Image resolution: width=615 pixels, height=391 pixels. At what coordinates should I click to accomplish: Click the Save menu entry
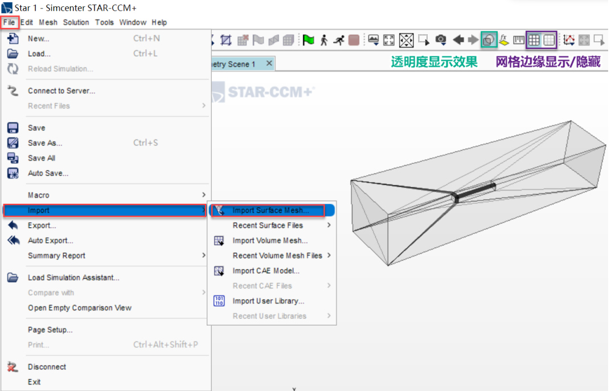pyautogui.click(x=106, y=128)
